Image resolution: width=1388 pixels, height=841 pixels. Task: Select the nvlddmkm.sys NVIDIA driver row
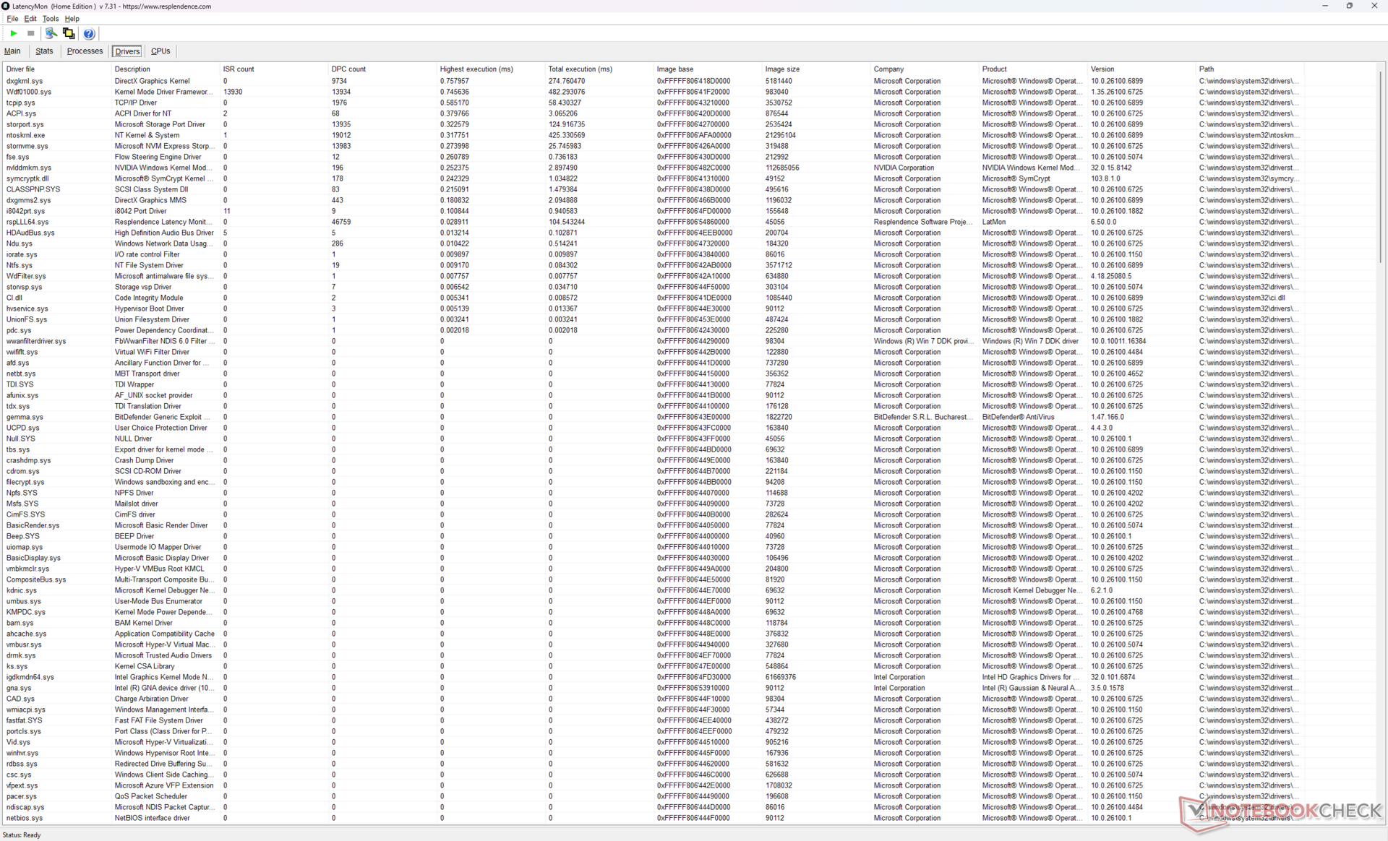[x=29, y=168]
